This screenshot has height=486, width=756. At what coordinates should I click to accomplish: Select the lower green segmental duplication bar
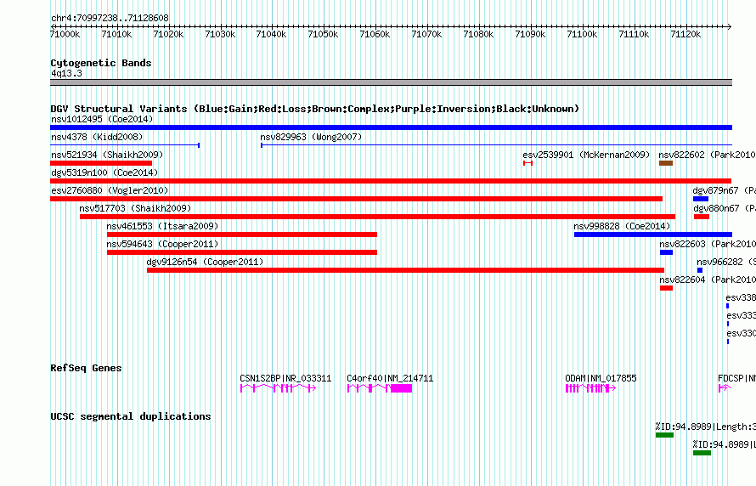pyautogui.click(x=702, y=453)
